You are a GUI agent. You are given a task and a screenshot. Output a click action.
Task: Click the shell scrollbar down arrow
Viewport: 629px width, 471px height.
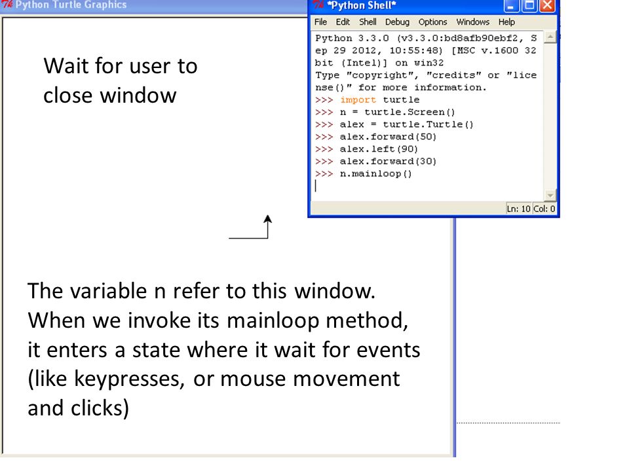[550, 196]
